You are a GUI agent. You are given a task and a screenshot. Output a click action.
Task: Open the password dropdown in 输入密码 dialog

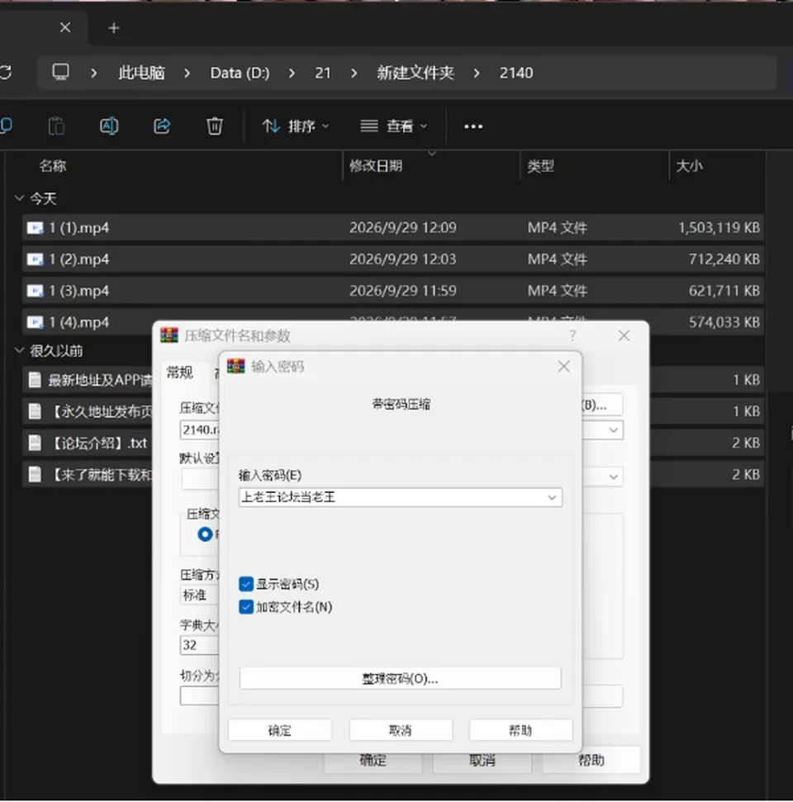click(x=552, y=497)
